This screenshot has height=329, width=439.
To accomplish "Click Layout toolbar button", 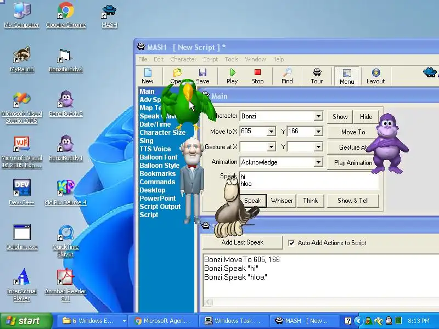I will [x=375, y=76].
